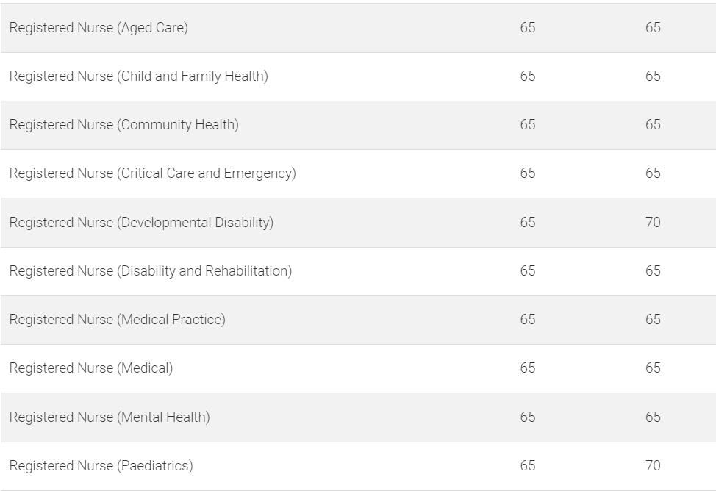
Task: Click second 65 in Community Health row
Action: tap(653, 125)
